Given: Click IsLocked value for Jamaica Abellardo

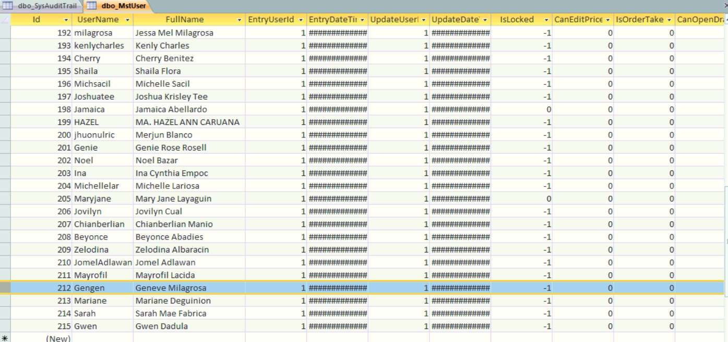Looking at the screenshot, I should click(522, 109).
